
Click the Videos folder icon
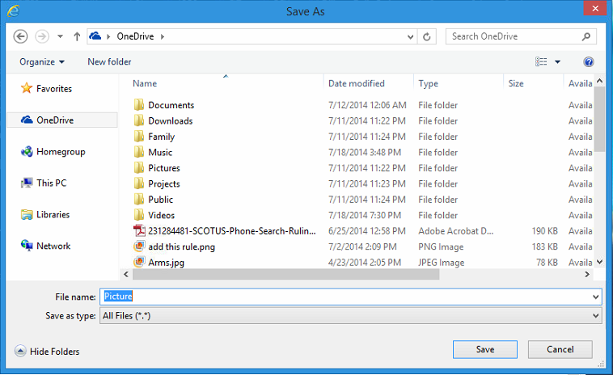point(139,215)
